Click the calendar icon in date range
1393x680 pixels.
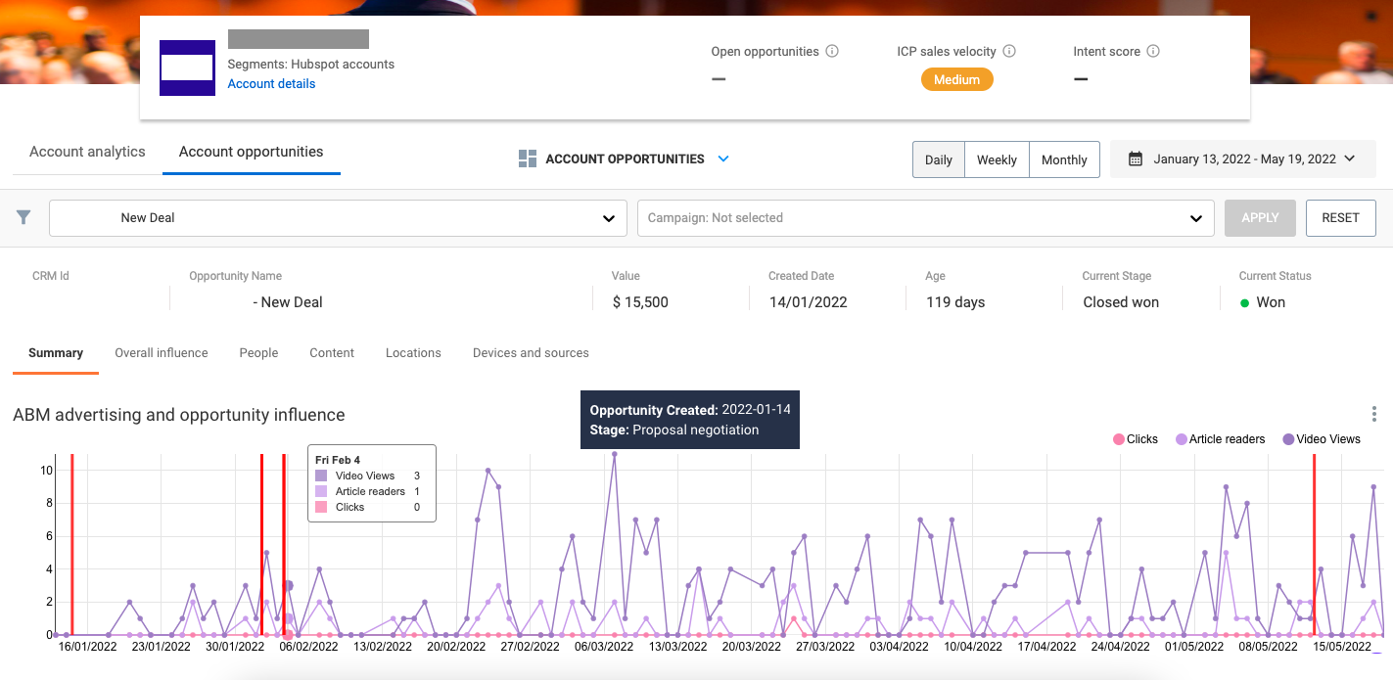click(x=1136, y=159)
